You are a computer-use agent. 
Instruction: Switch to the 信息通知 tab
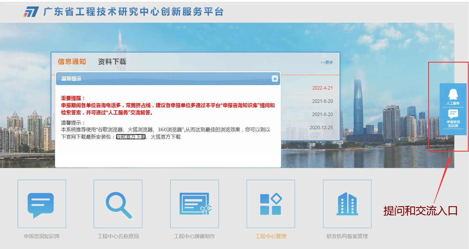pyautogui.click(x=72, y=62)
